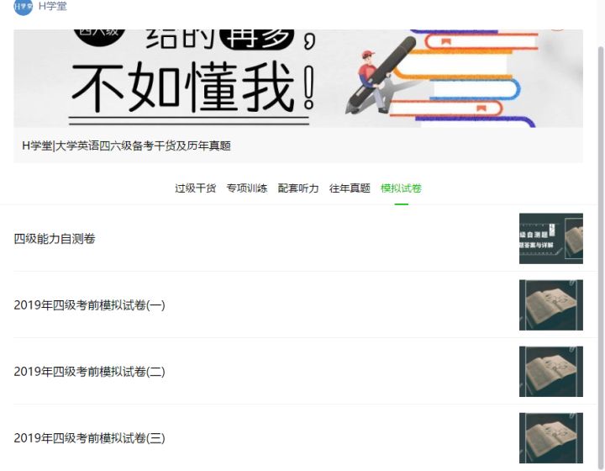Open 2019年四级考前模拟试卷(一) article
This screenshot has height=471, width=605.
click(90, 305)
